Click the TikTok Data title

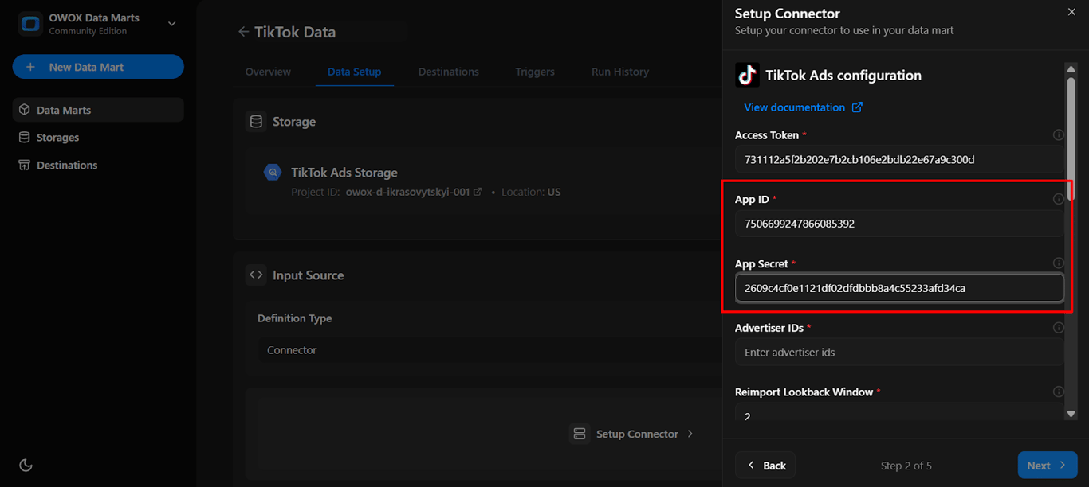click(x=295, y=32)
